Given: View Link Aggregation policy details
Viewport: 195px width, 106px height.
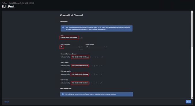Looking at the screenshot, I should click(x=97, y=74).
